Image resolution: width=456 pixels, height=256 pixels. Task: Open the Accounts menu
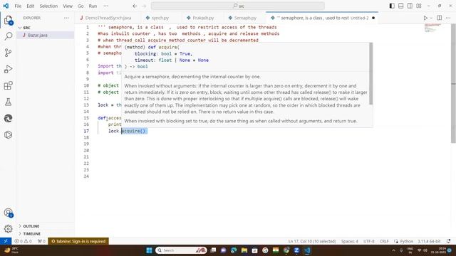point(8,213)
